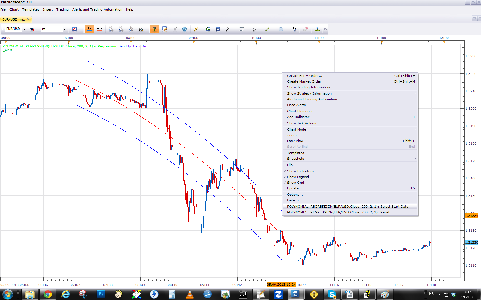Viewport: 481px width, 300px height.
Task: Select the eraser tool
Action: pyautogui.click(x=306, y=29)
